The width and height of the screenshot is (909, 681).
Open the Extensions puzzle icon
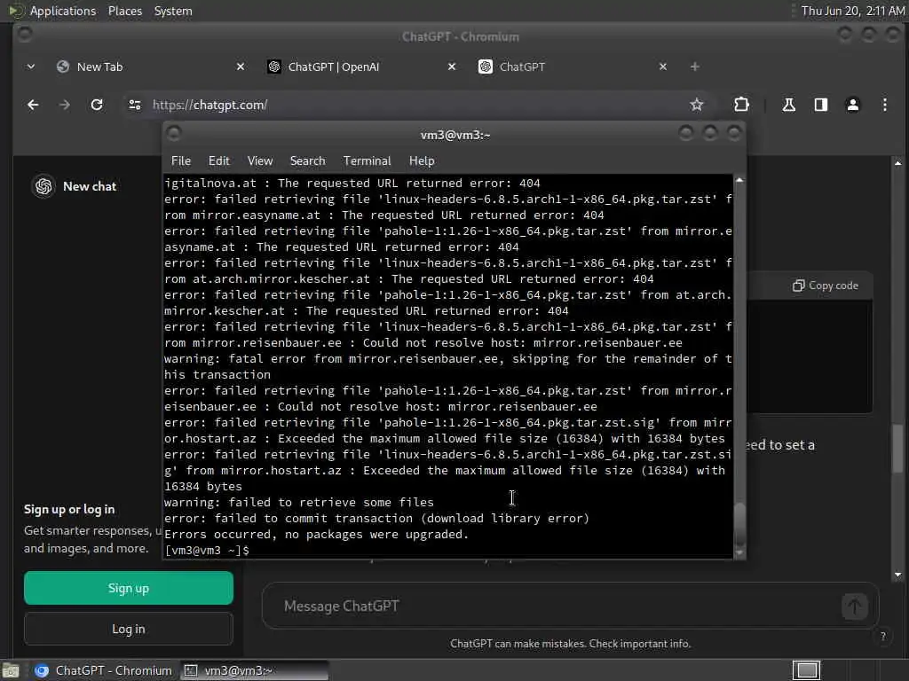[741, 105]
